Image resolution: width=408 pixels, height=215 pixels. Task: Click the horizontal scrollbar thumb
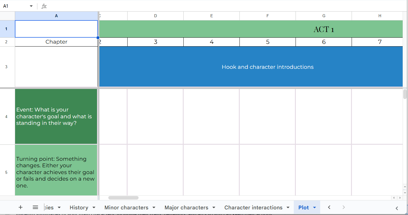123,198
